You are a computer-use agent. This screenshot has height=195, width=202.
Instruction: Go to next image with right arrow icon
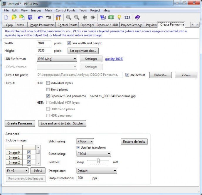pos(93,17)
